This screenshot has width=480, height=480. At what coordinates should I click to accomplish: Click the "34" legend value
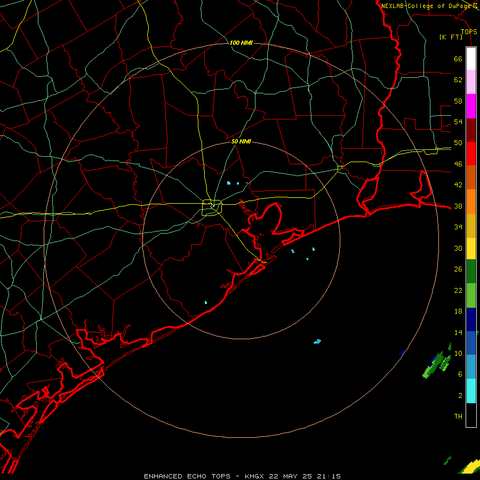tap(458, 227)
